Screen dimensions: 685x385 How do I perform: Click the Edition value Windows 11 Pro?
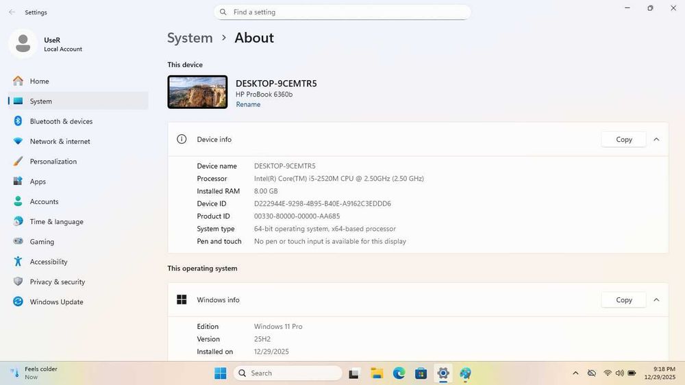coord(278,327)
